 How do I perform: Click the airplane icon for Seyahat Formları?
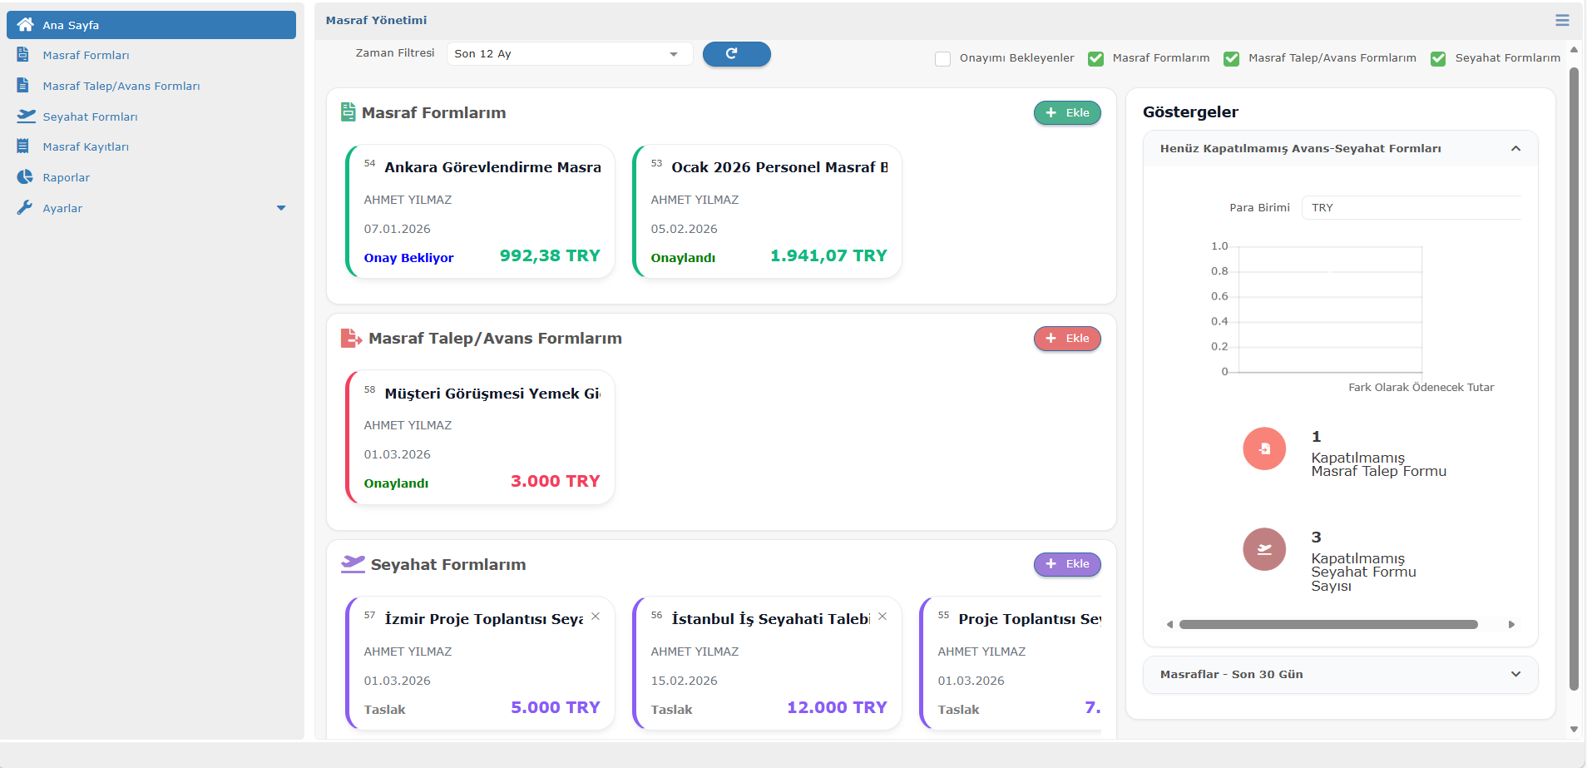pyautogui.click(x=26, y=116)
